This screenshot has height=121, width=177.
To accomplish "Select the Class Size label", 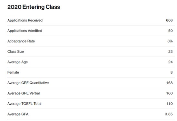I will 15,51.
